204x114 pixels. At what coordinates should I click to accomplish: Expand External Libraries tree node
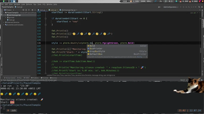[4, 22]
